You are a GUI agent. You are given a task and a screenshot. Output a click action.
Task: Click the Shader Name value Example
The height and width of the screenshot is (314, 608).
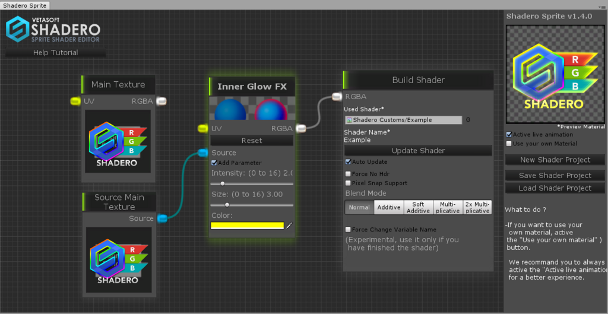point(357,140)
